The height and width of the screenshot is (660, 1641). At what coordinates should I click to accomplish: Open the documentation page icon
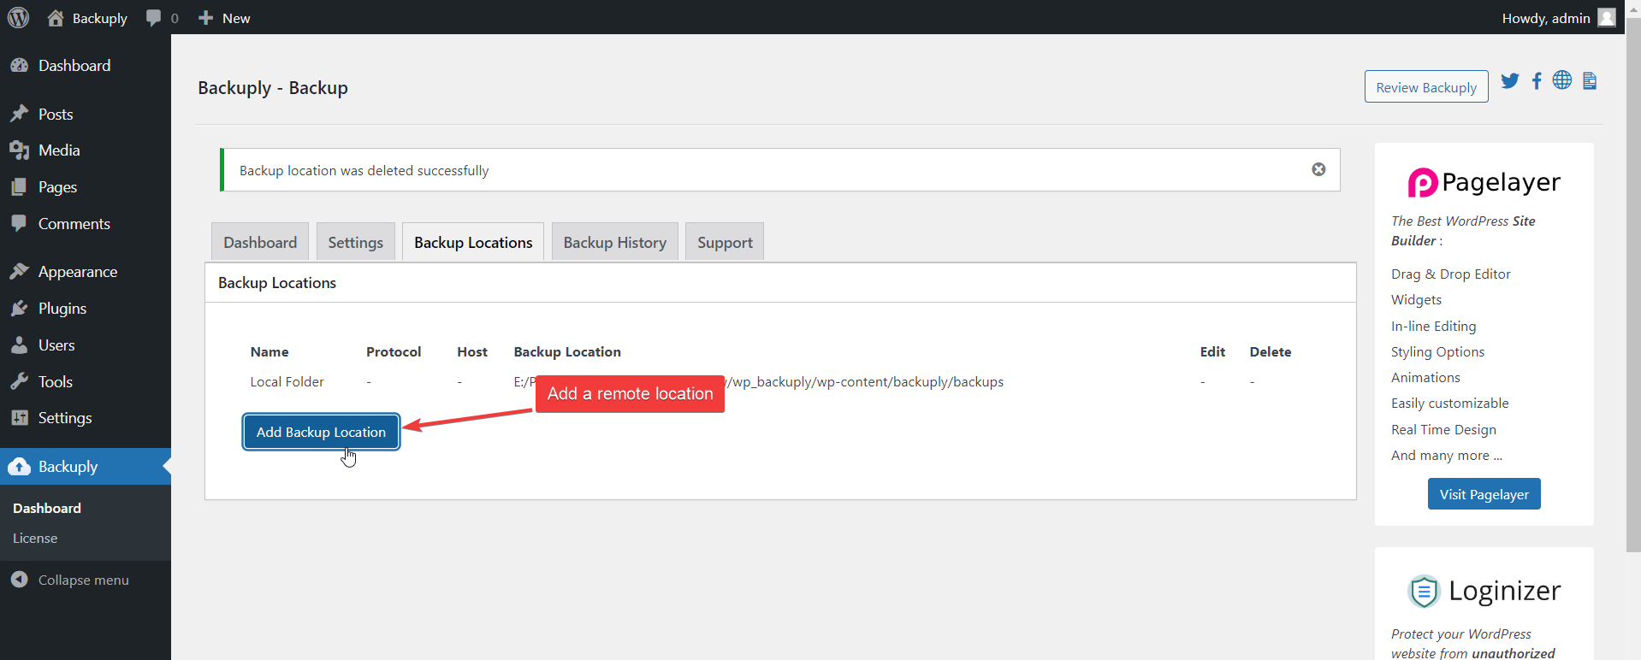[1590, 81]
